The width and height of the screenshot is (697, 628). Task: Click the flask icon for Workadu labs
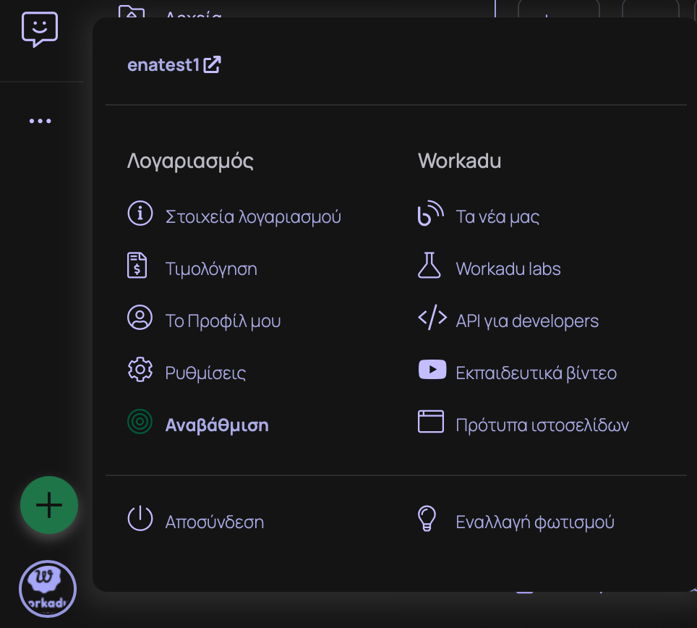429,266
